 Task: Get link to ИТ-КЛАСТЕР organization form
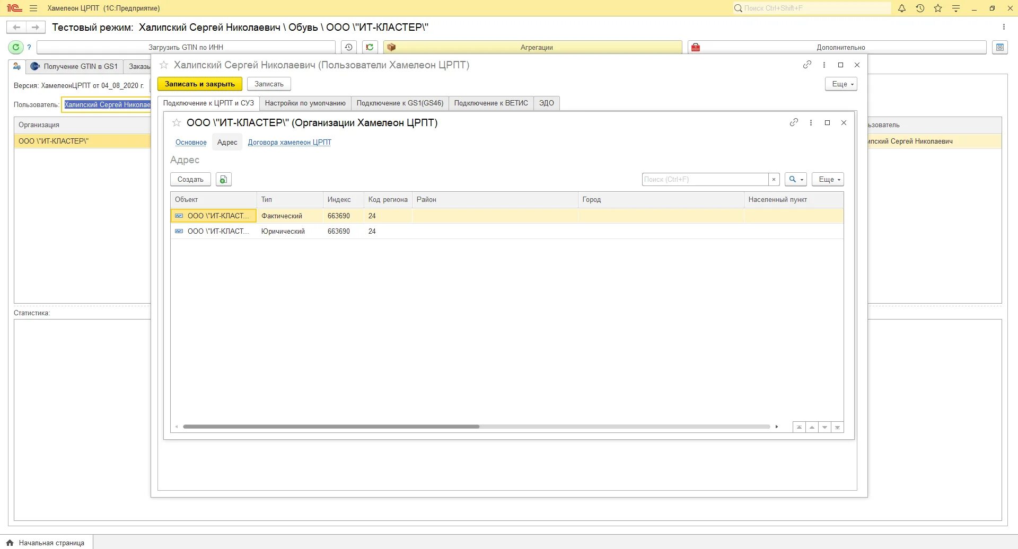tap(794, 122)
